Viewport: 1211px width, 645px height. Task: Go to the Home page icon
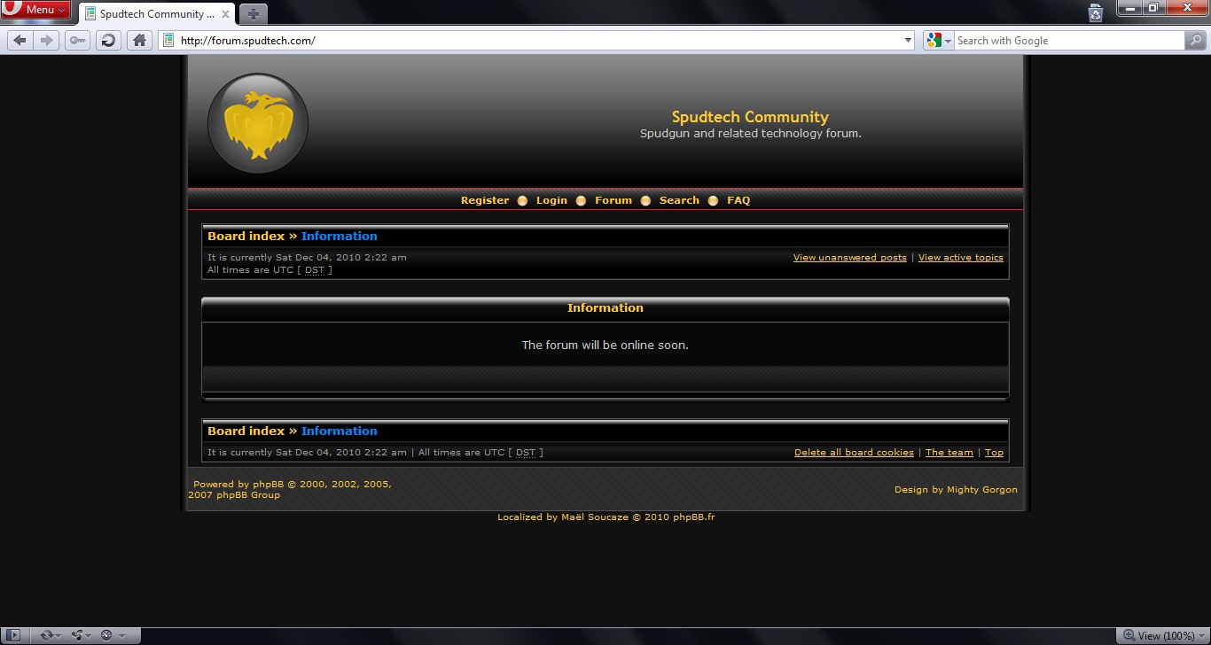coord(139,41)
